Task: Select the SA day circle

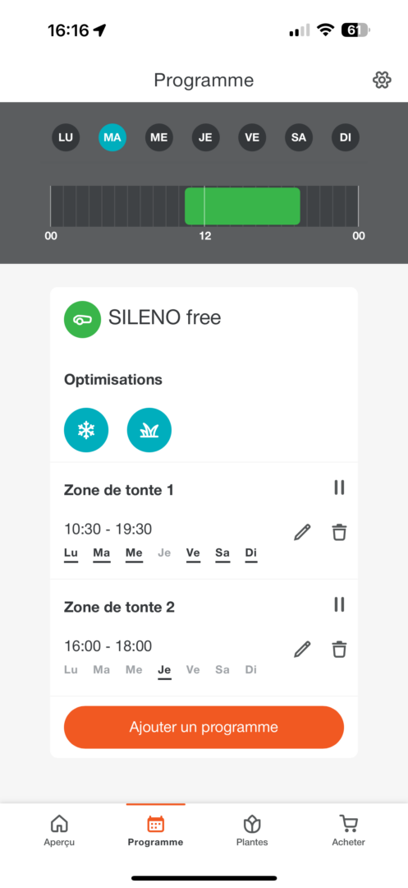Action: pos(299,137)
